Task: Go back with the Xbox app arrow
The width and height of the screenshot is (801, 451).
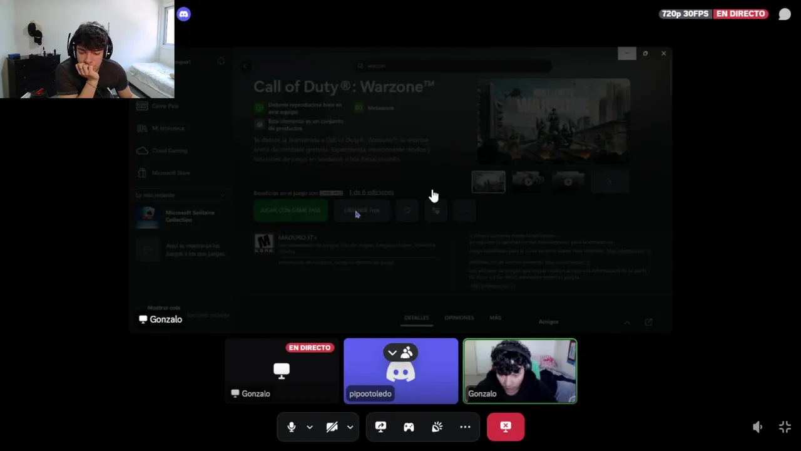Action: click(245, 66)
